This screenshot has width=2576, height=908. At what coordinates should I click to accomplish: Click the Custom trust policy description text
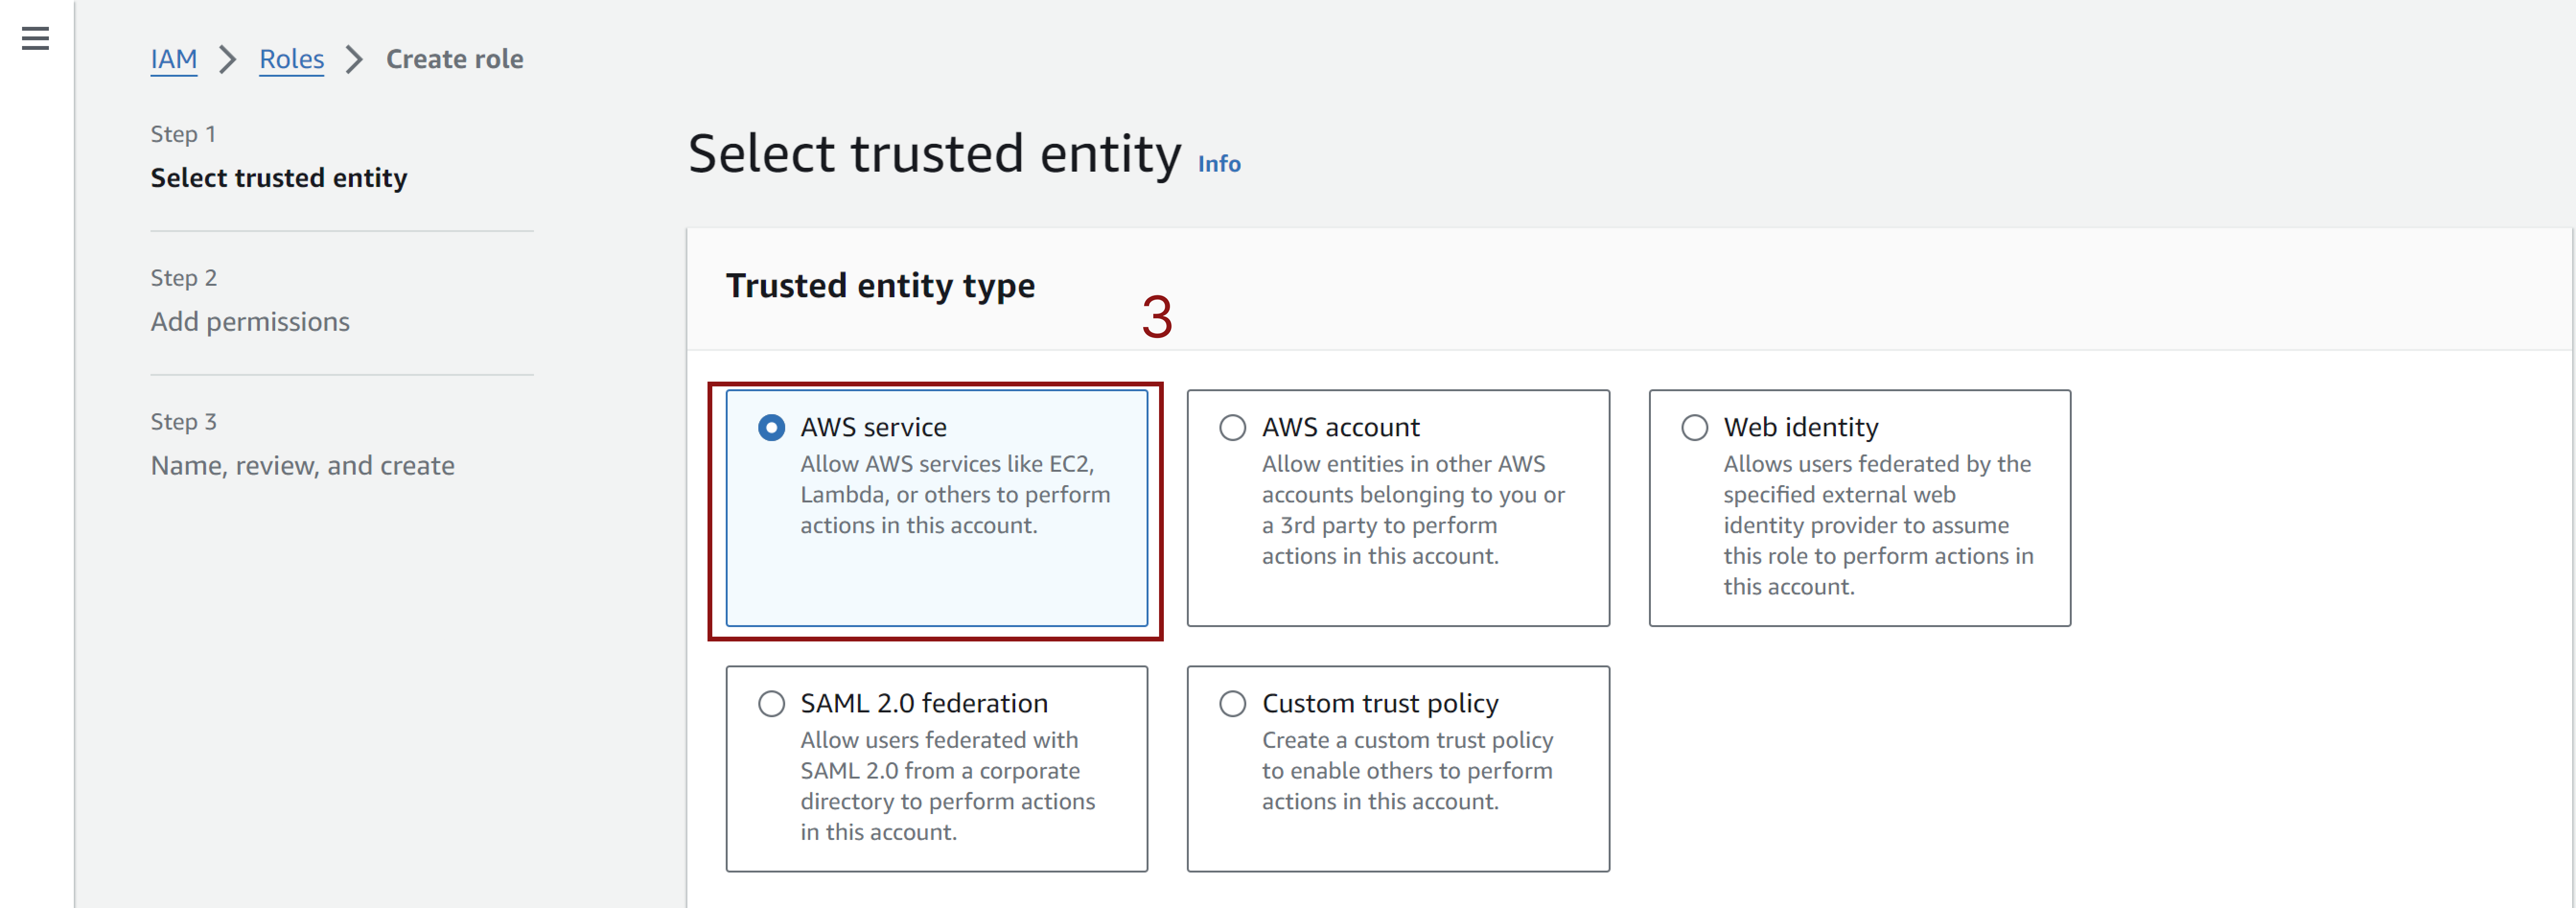1407,771
